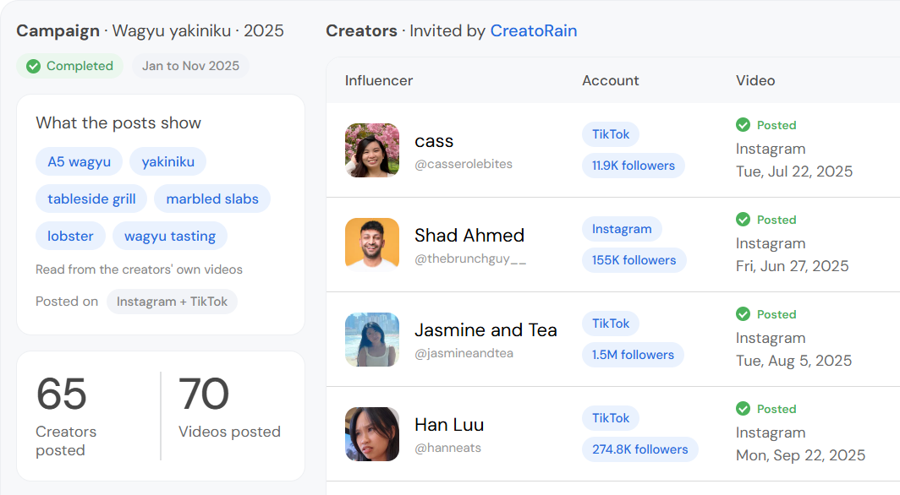Viewport: 900px width, 495px height.
Task: Select the yakiniku tag
Action: point(167,161)
